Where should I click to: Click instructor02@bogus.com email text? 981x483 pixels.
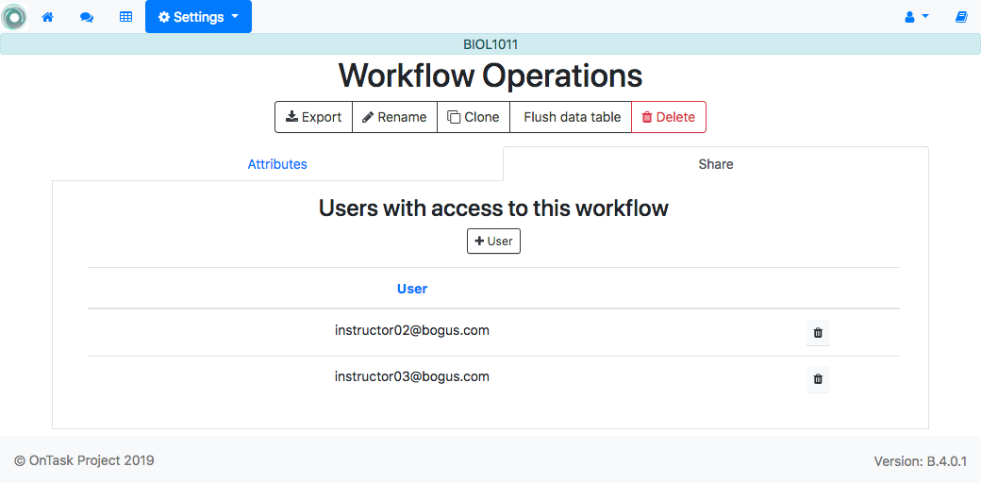tap(411, 330)
